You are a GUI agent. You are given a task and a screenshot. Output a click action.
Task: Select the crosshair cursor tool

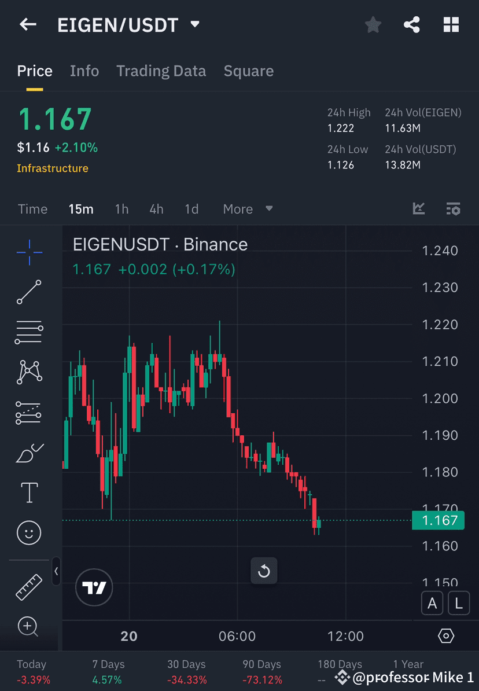point(29,252)
